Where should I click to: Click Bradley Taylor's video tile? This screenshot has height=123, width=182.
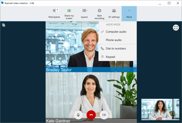(72, 47)
